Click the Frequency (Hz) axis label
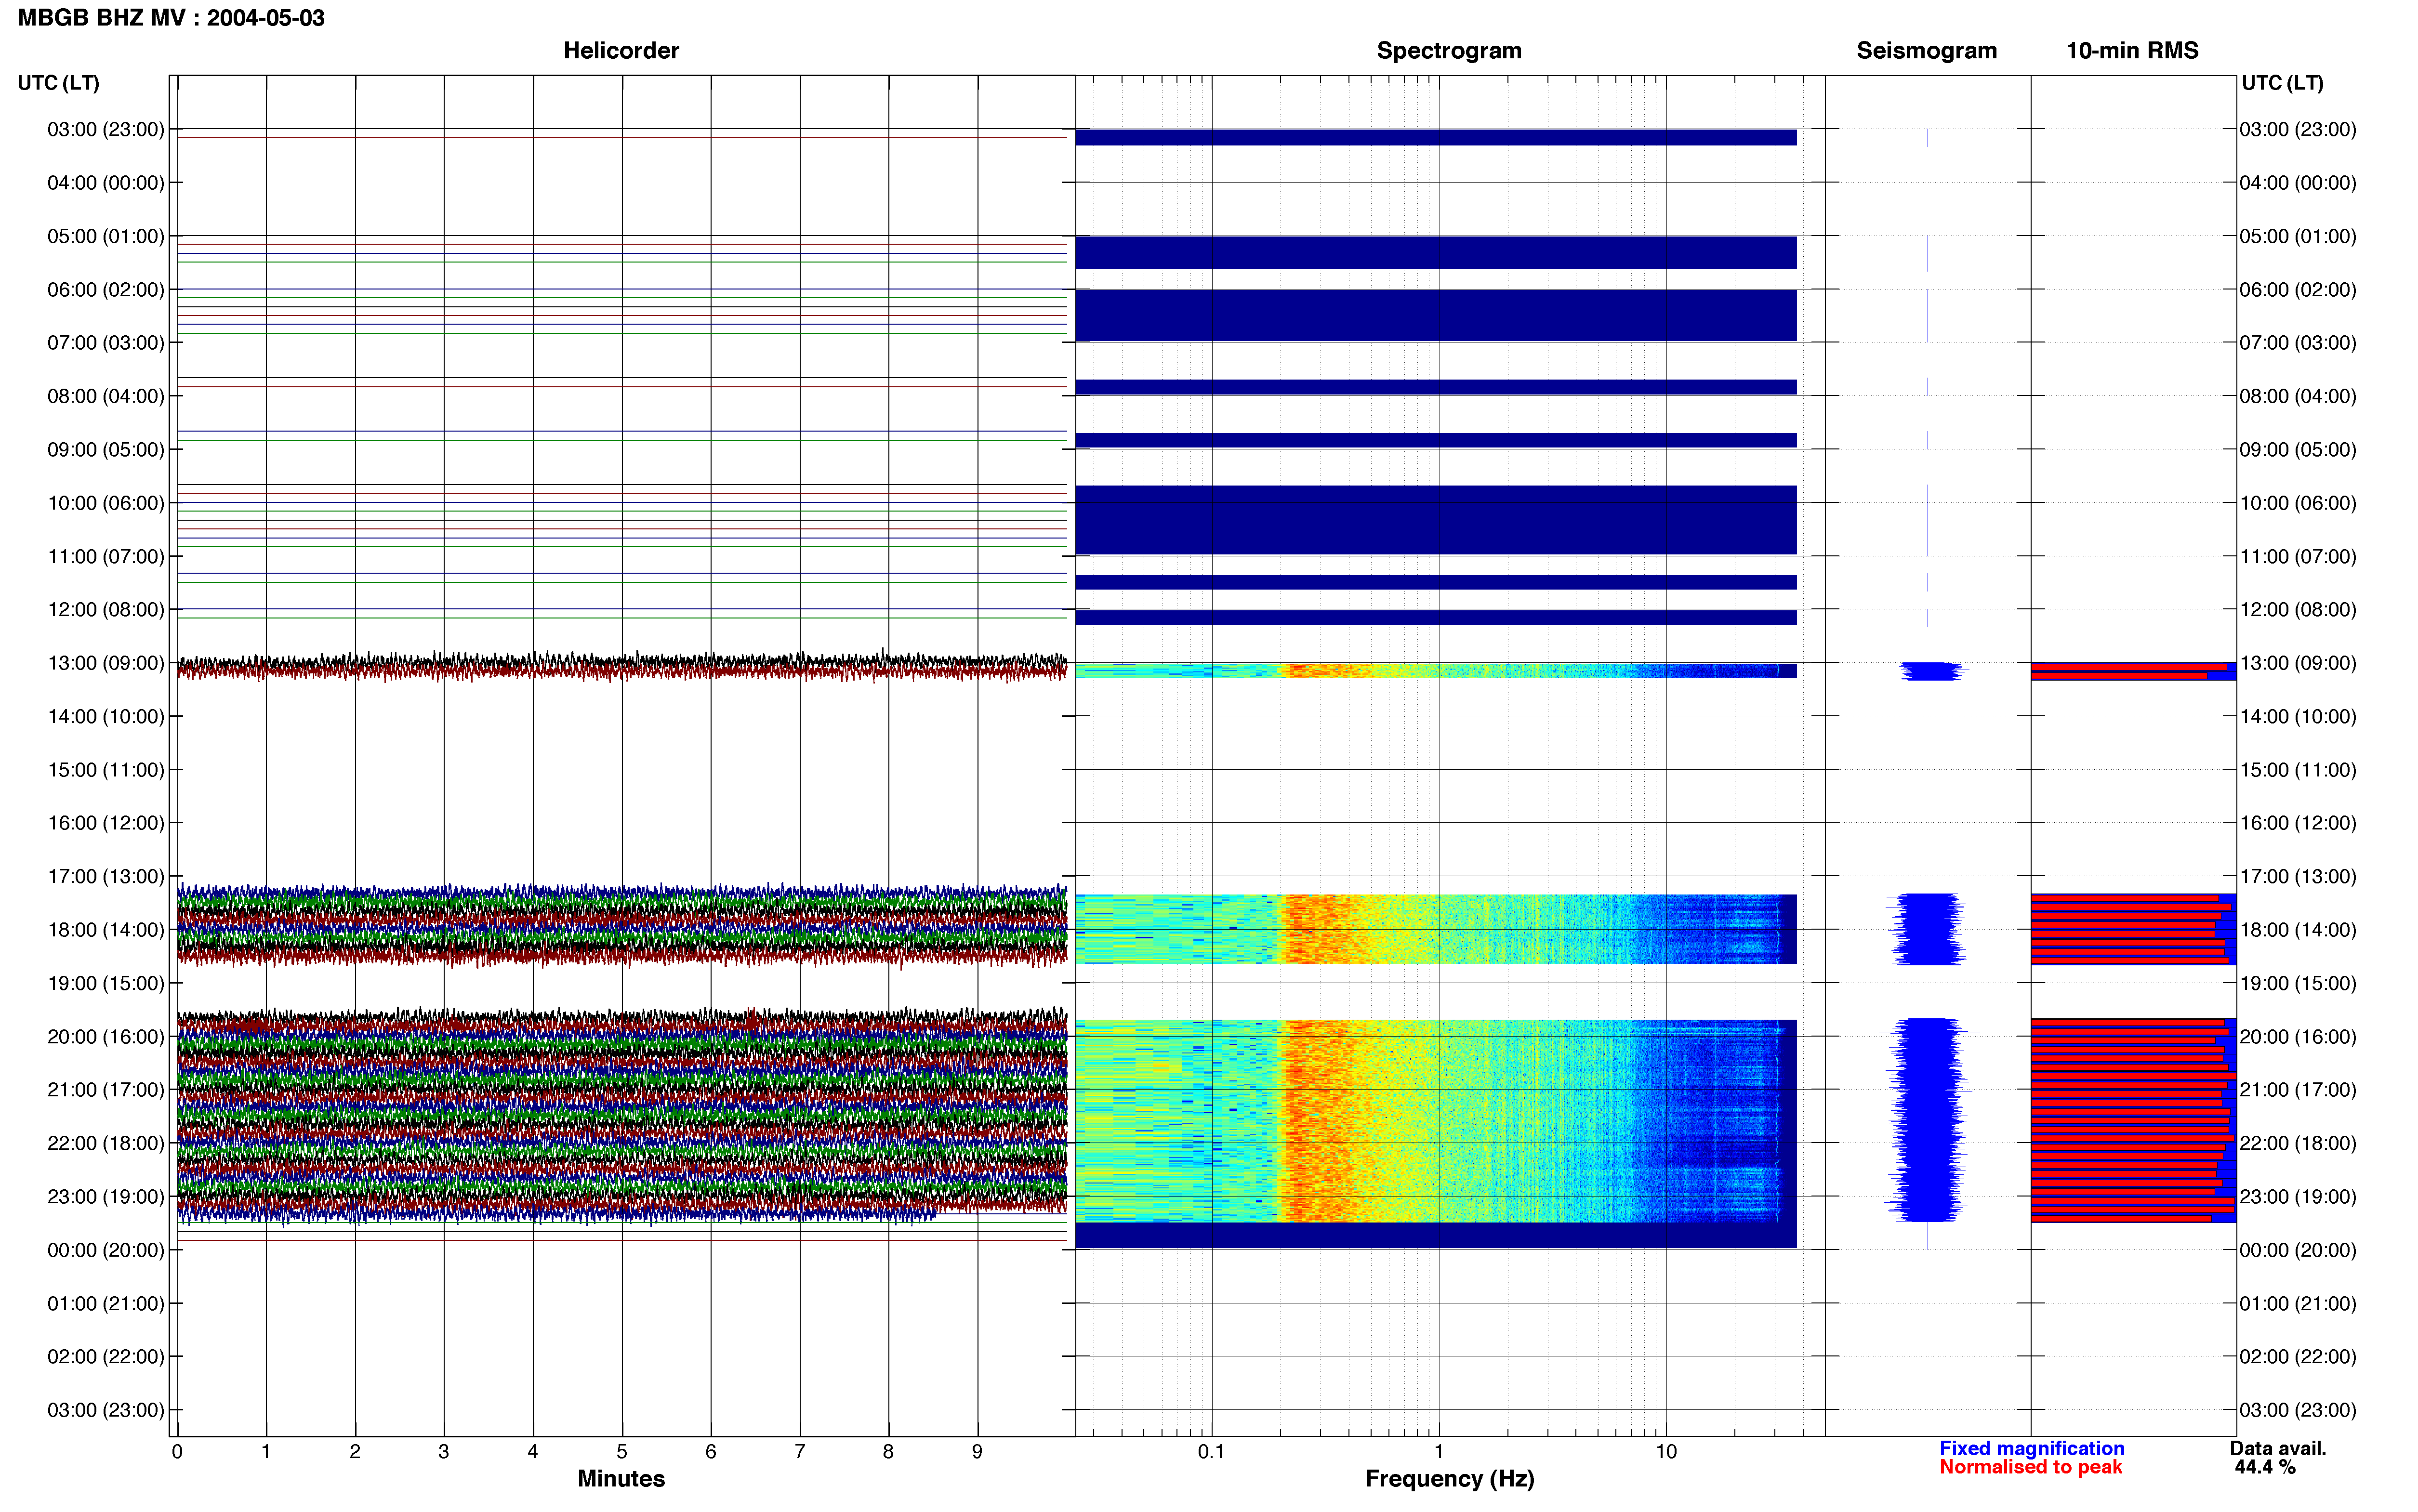The height and width of the screenshot is (1512, 2418). coord(1449,1479)
